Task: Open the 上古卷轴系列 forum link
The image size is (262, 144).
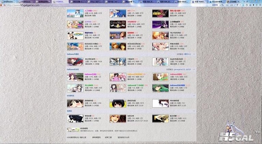Action: pos(175,22)
